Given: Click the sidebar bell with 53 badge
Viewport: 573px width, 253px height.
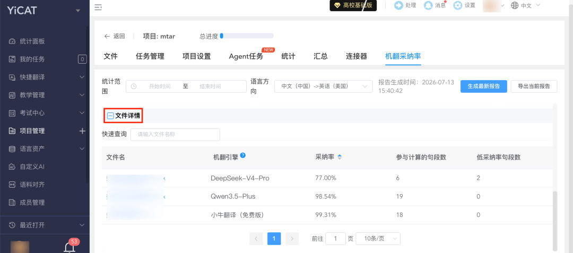Looking at the screenshot, I should [x=70, y=247].
